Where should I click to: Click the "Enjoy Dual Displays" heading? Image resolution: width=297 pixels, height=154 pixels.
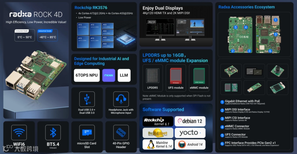pos(163,8)
